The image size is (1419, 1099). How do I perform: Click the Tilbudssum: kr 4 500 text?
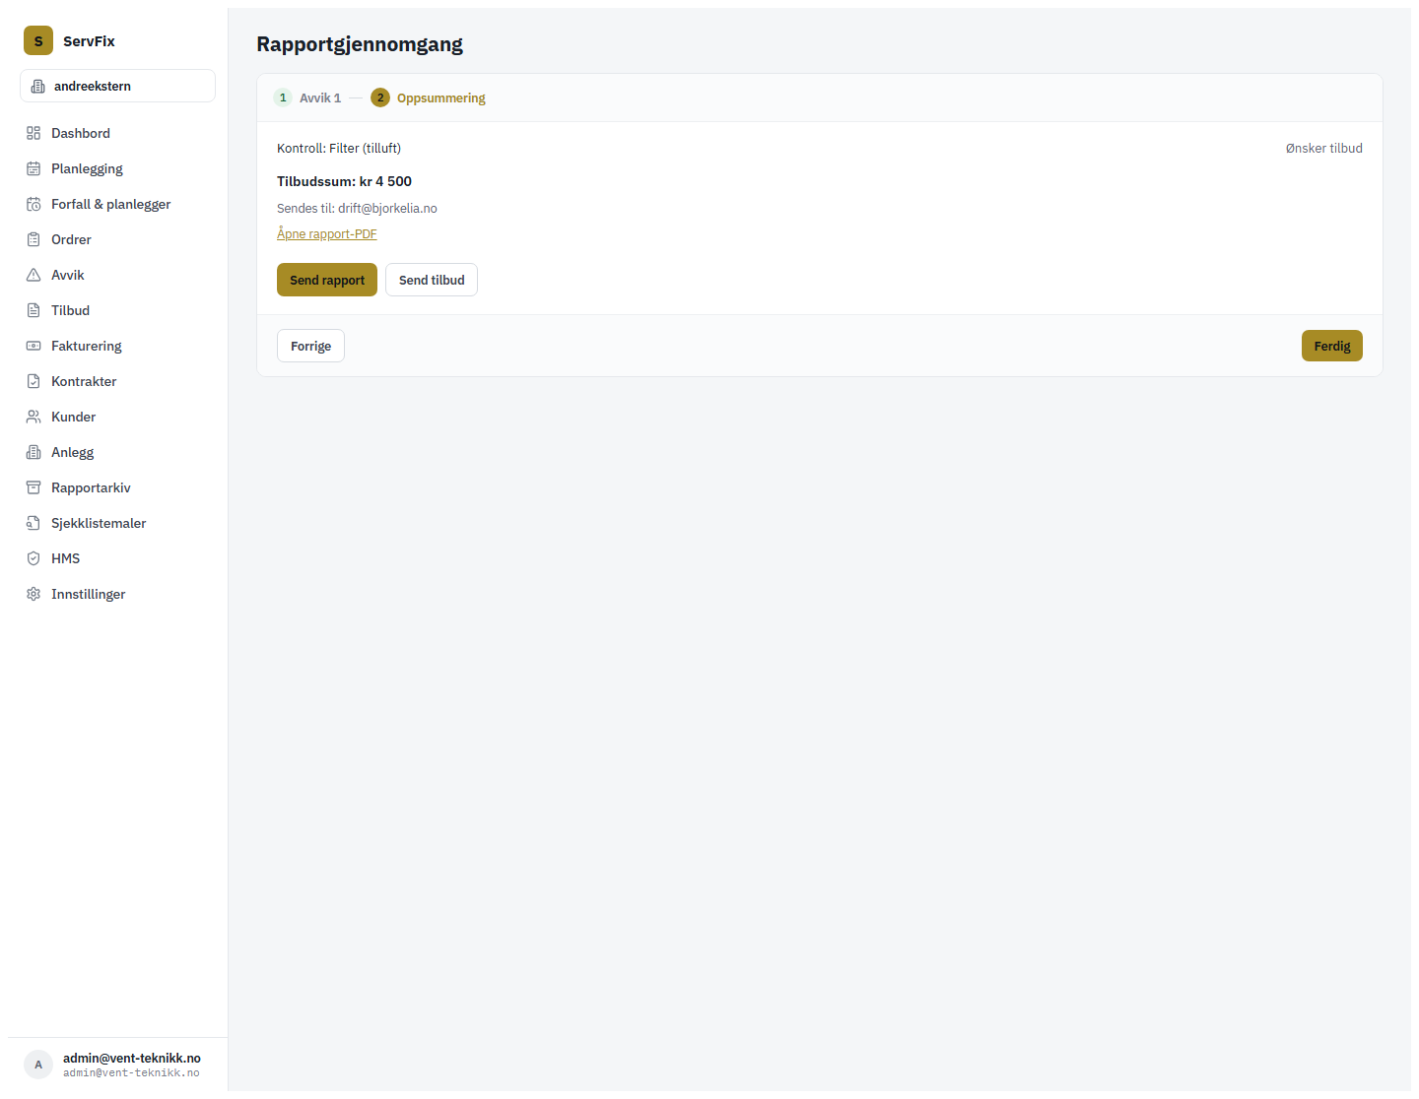point(344,181)
